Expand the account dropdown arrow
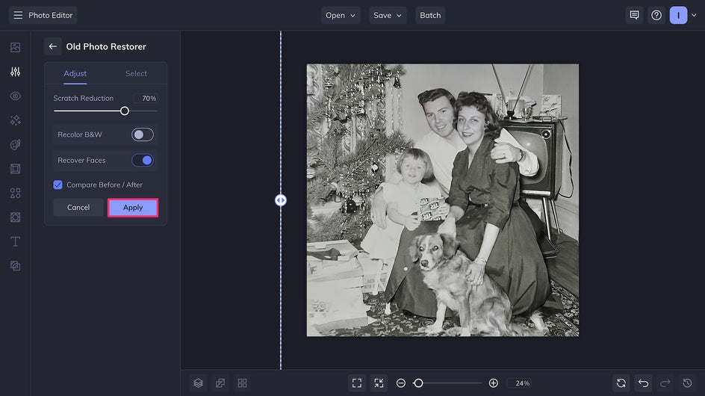The image size is (705, 396). point(694,15)
